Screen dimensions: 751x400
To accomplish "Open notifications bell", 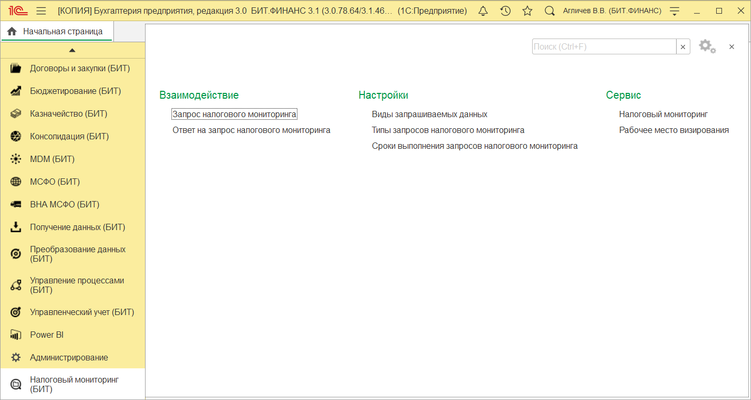I will tap(483, 11).
